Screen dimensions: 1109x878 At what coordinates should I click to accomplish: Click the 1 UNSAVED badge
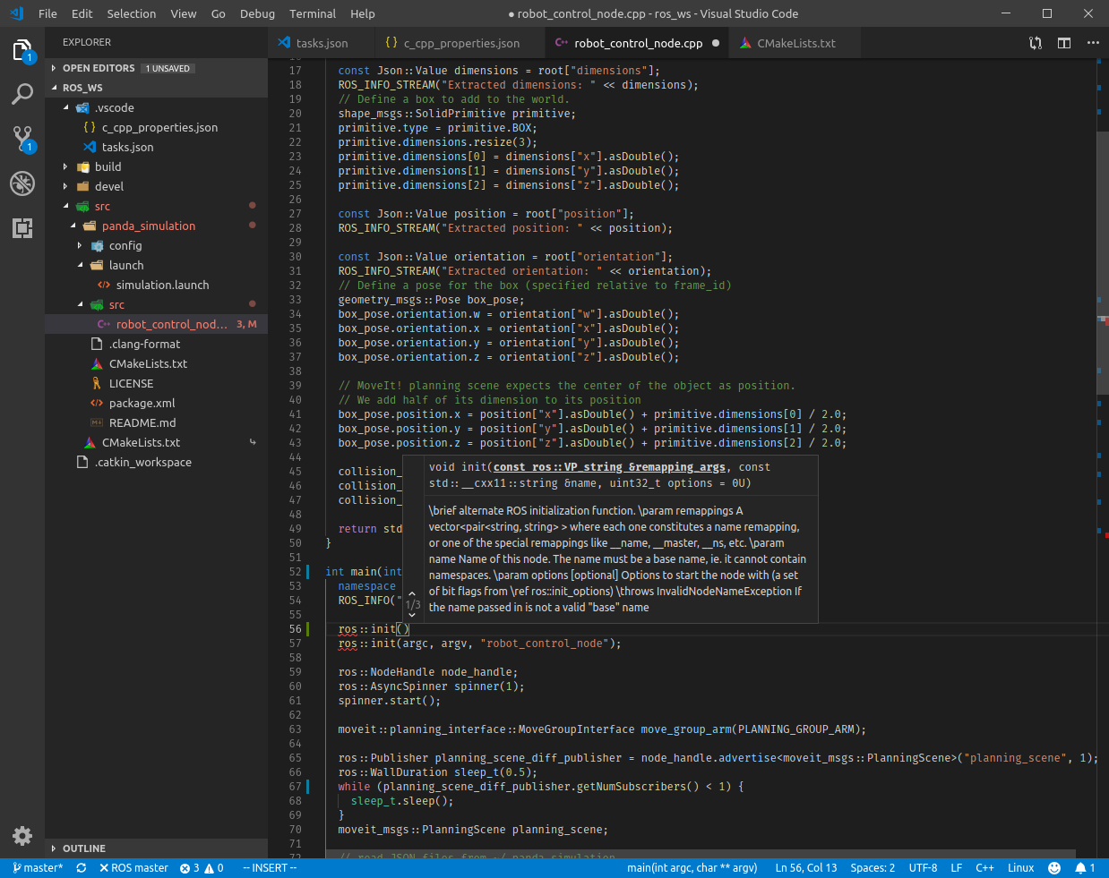click(x=168, y=68)
